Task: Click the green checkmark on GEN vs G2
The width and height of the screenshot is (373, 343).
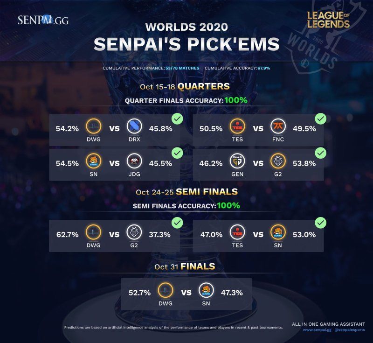Action: click(x=321, y=153)
